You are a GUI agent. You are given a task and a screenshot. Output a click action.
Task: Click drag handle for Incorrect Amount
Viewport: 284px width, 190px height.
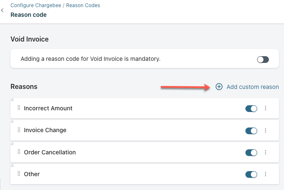(x=18, y=108)
